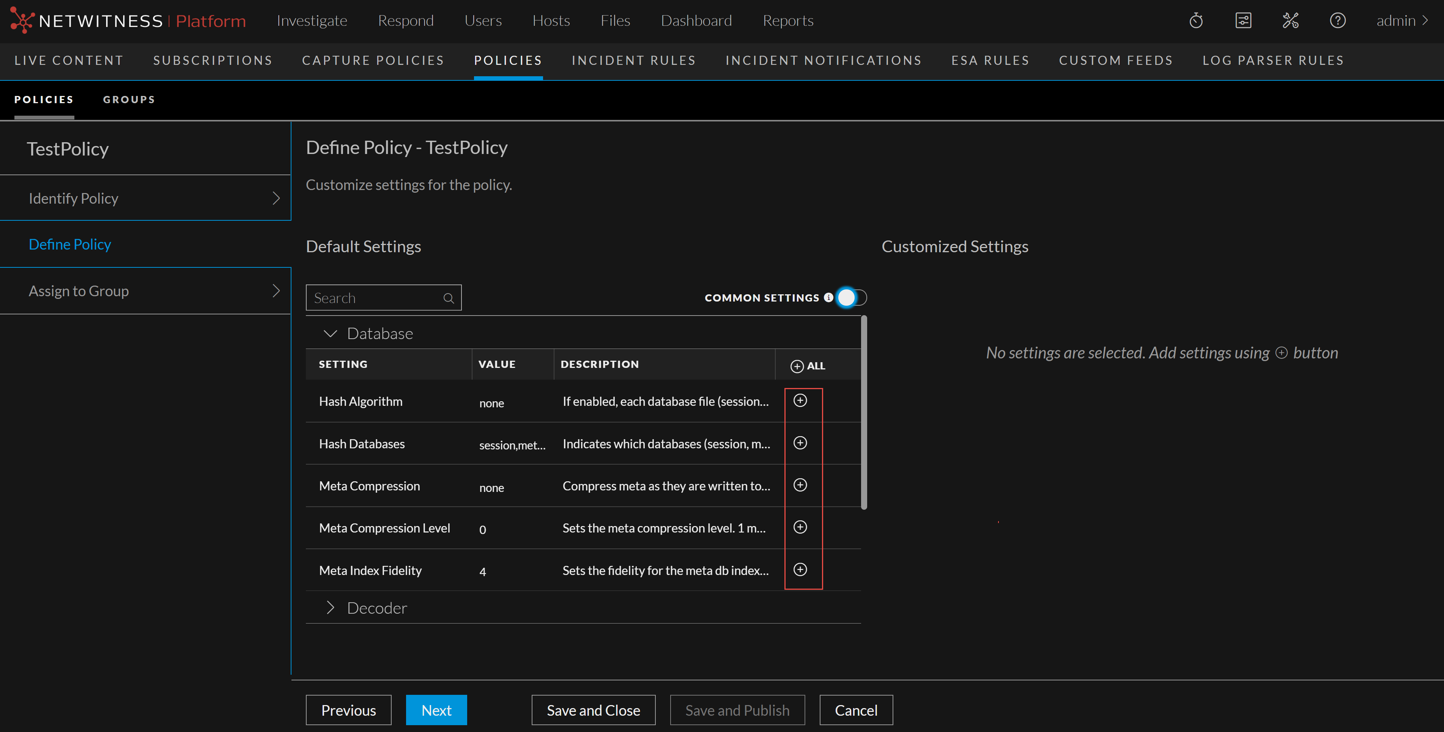This screenshot has height=732, width=1444.
Task: Open the Admin tools wrench icon
Action: tap(1290, 21)
